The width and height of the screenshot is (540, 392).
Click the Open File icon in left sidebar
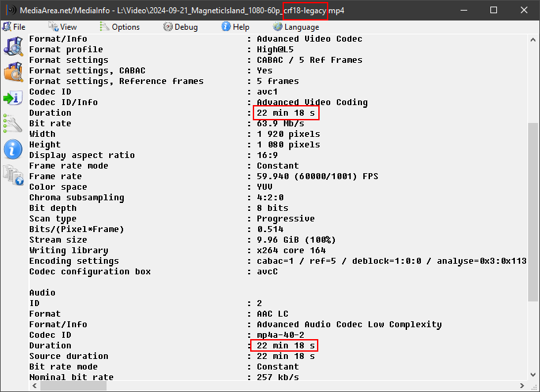point(13,47)
